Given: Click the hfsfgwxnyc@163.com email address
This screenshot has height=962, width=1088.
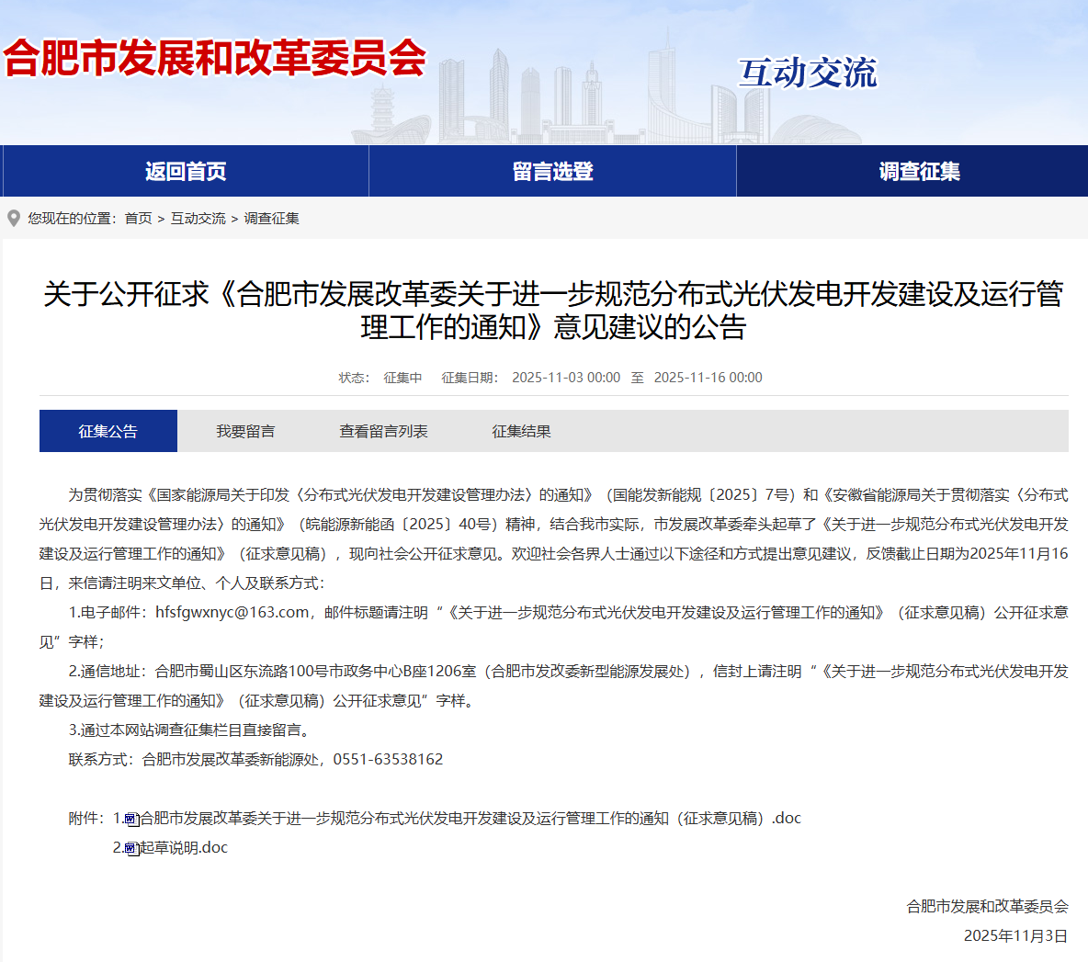Looking at the screenshot, I should [x=232, y=613].
